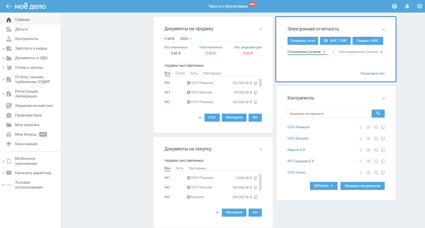
Task: Expand Отчеты, письма, требования, КУДИР menu
Action: coord(4,80)
